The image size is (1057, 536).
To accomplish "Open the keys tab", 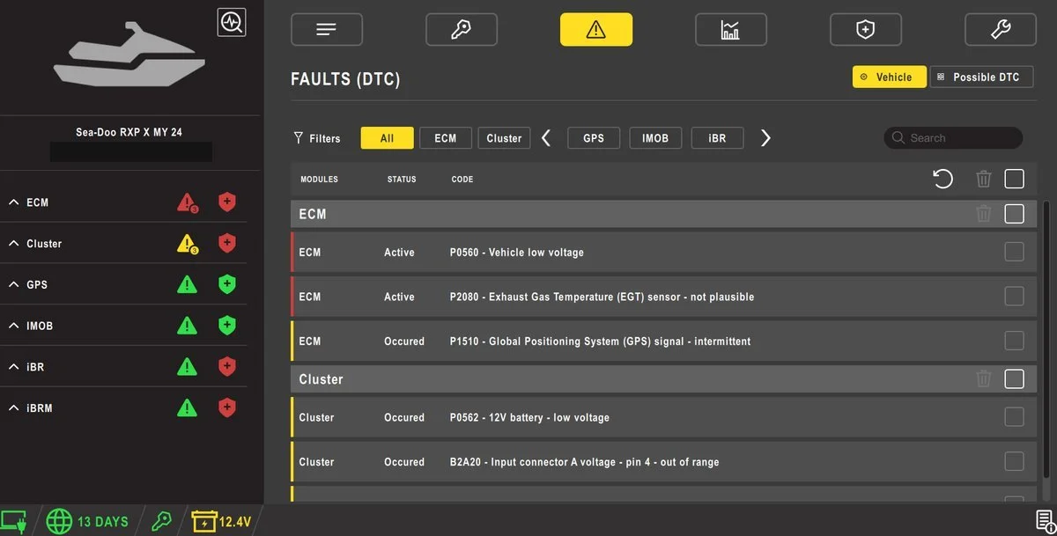I will [x=462, y=29].
